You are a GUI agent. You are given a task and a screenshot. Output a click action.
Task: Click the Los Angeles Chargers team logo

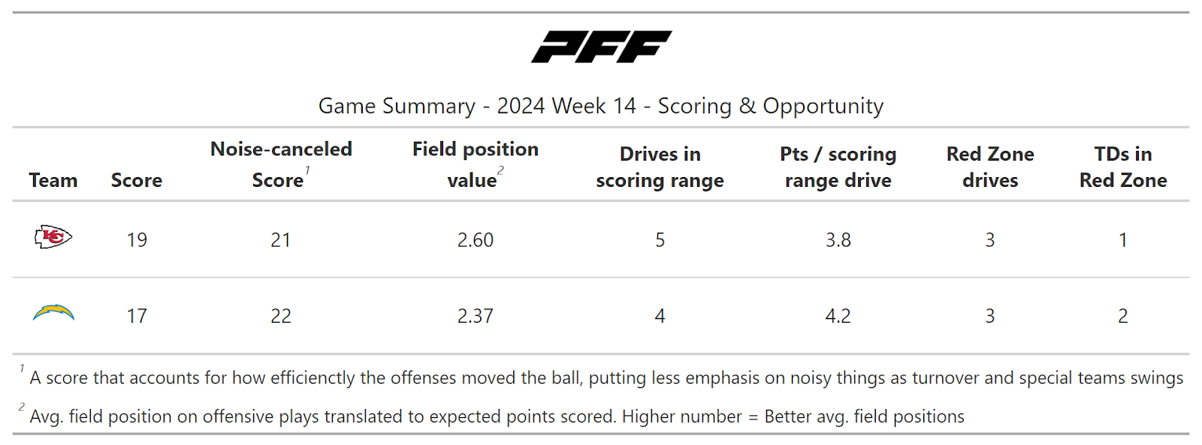point(53,314)
